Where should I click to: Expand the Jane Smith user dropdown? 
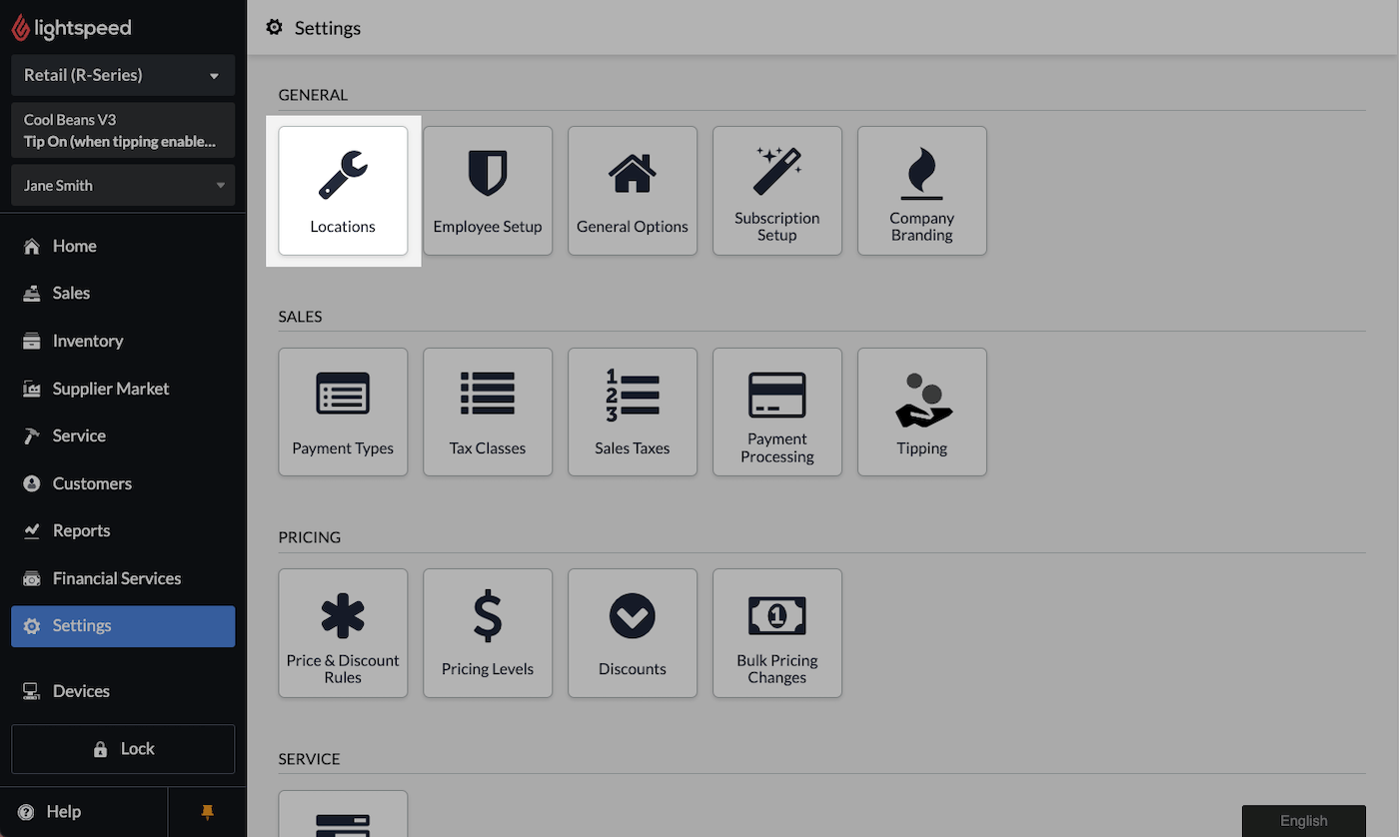click(123, 185)
